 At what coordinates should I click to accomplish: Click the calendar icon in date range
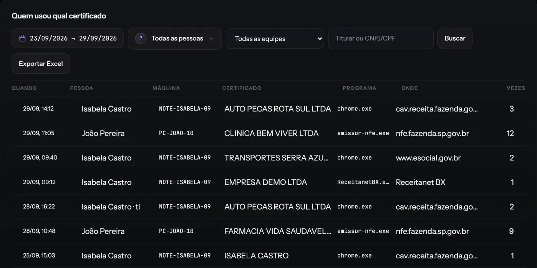[22, 38]
